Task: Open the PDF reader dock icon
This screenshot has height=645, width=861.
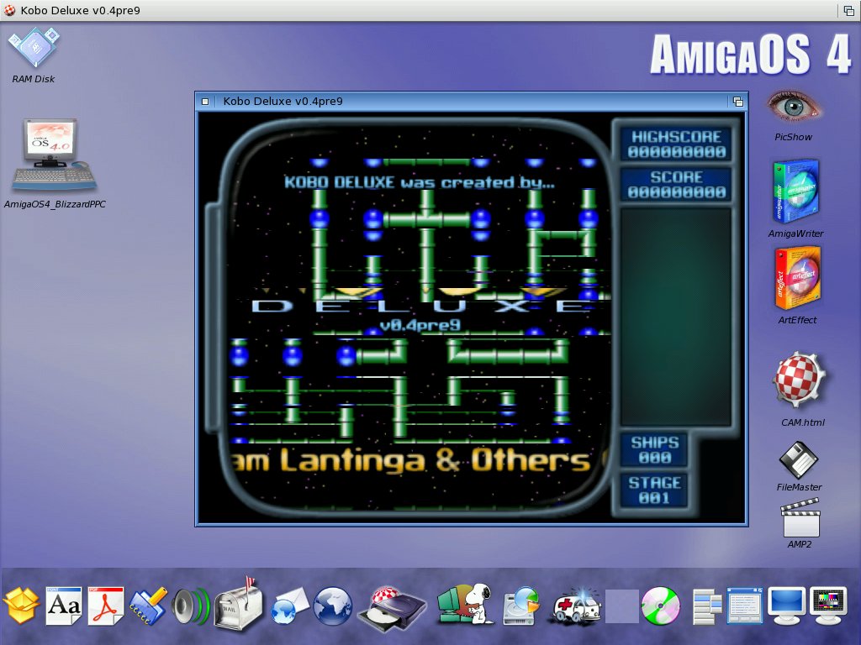Action: [106, 606]
